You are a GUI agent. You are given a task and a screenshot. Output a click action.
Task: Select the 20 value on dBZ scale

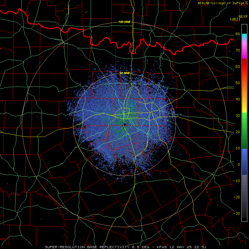coord(238,132)
